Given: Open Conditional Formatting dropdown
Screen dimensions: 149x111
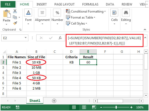Looking at the screenshot, I should [105, 11].
